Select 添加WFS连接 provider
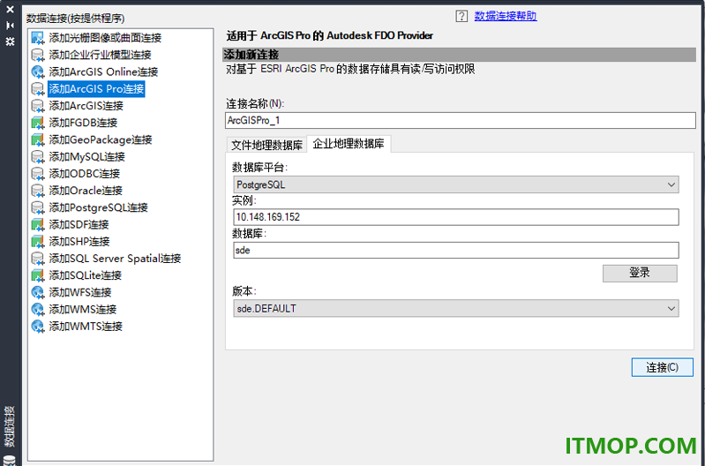The height and width of the screenshot is (466, 705). click(x=80, y=292)
